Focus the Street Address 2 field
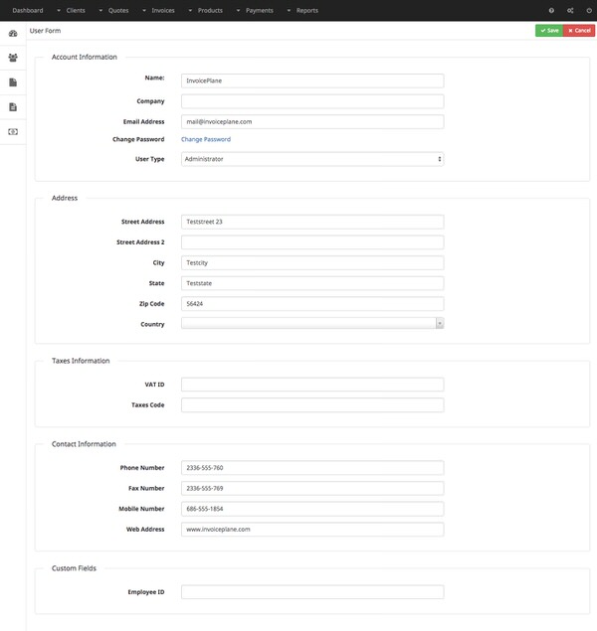Viewport: 597px width, 631px height. point(312,242)
